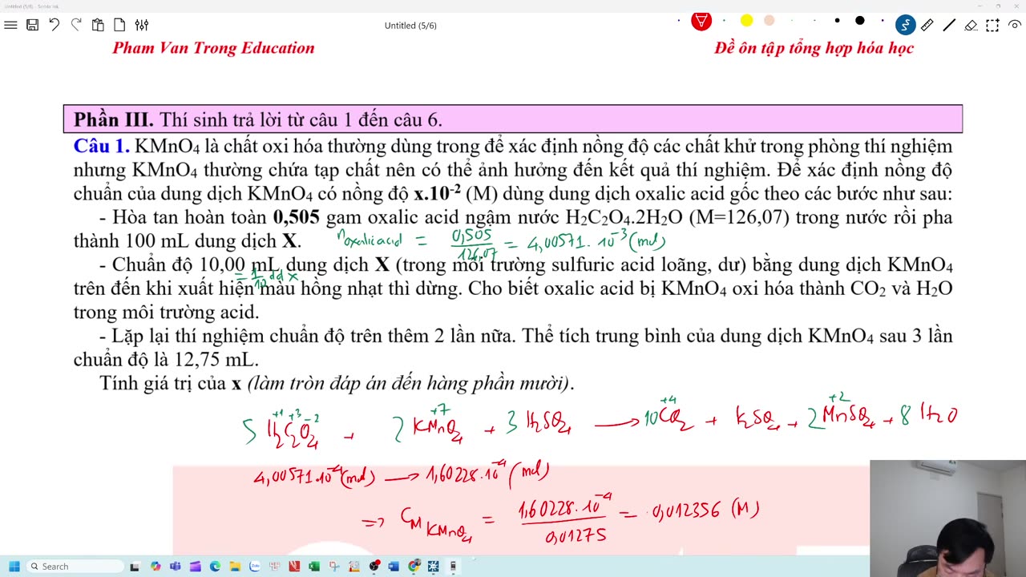Select the eraser tool
The image size is (1026, 577).
coord(971,25)
